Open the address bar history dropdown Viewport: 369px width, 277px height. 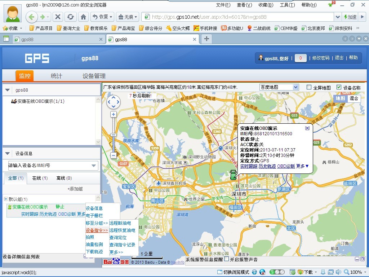click(x=338, y=17)
